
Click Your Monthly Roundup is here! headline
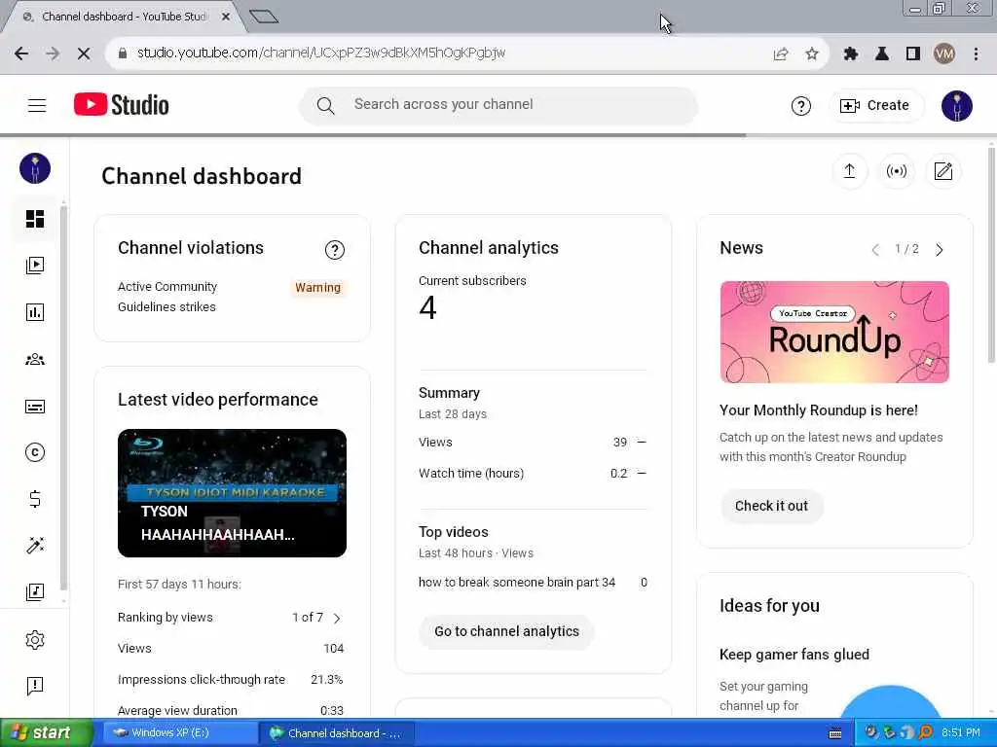click(x=819, y=410)
